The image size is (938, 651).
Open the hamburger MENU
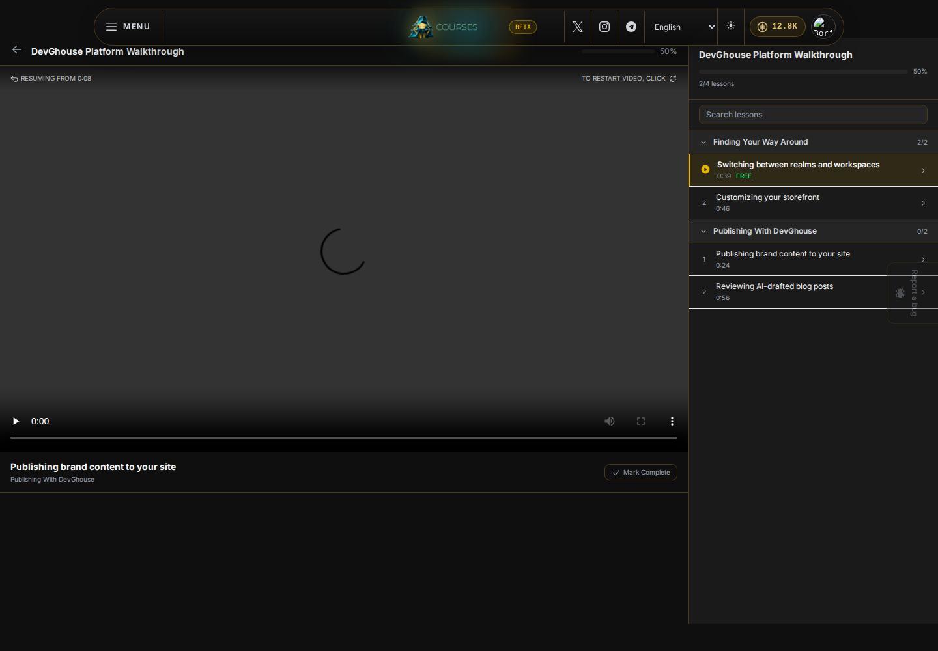coord(128,27)
